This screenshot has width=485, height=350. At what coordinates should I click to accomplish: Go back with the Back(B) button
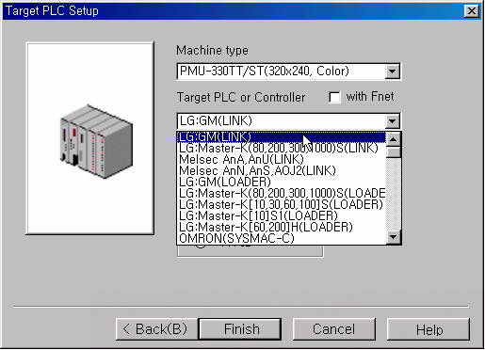click(x=157, y=329)
